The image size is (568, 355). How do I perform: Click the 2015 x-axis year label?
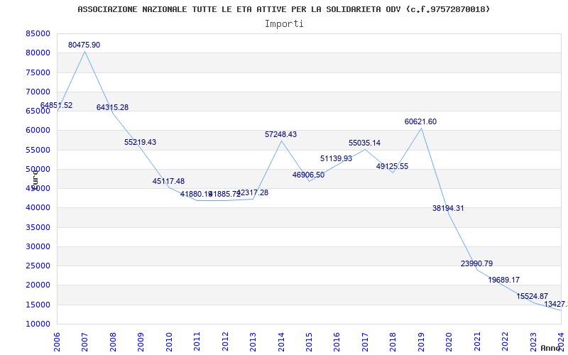(x=309, y=342)
